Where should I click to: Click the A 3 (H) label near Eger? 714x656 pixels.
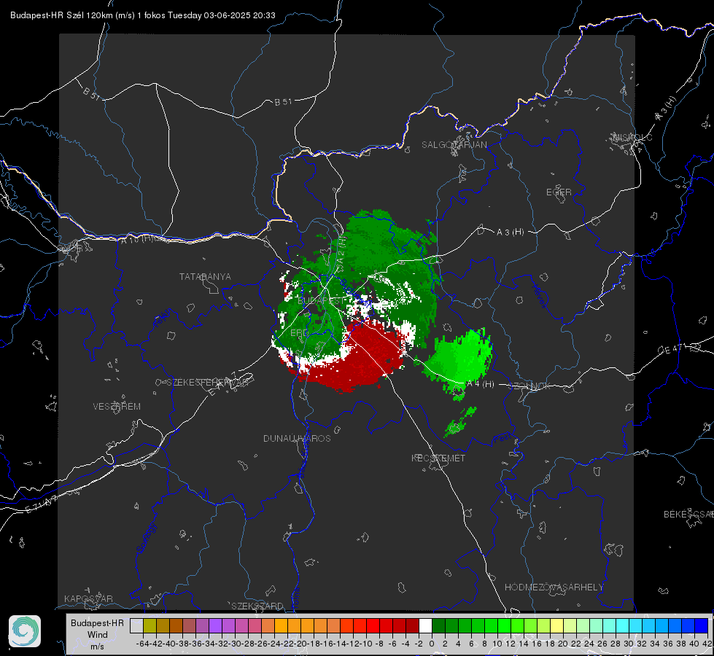tap(510, 233)
